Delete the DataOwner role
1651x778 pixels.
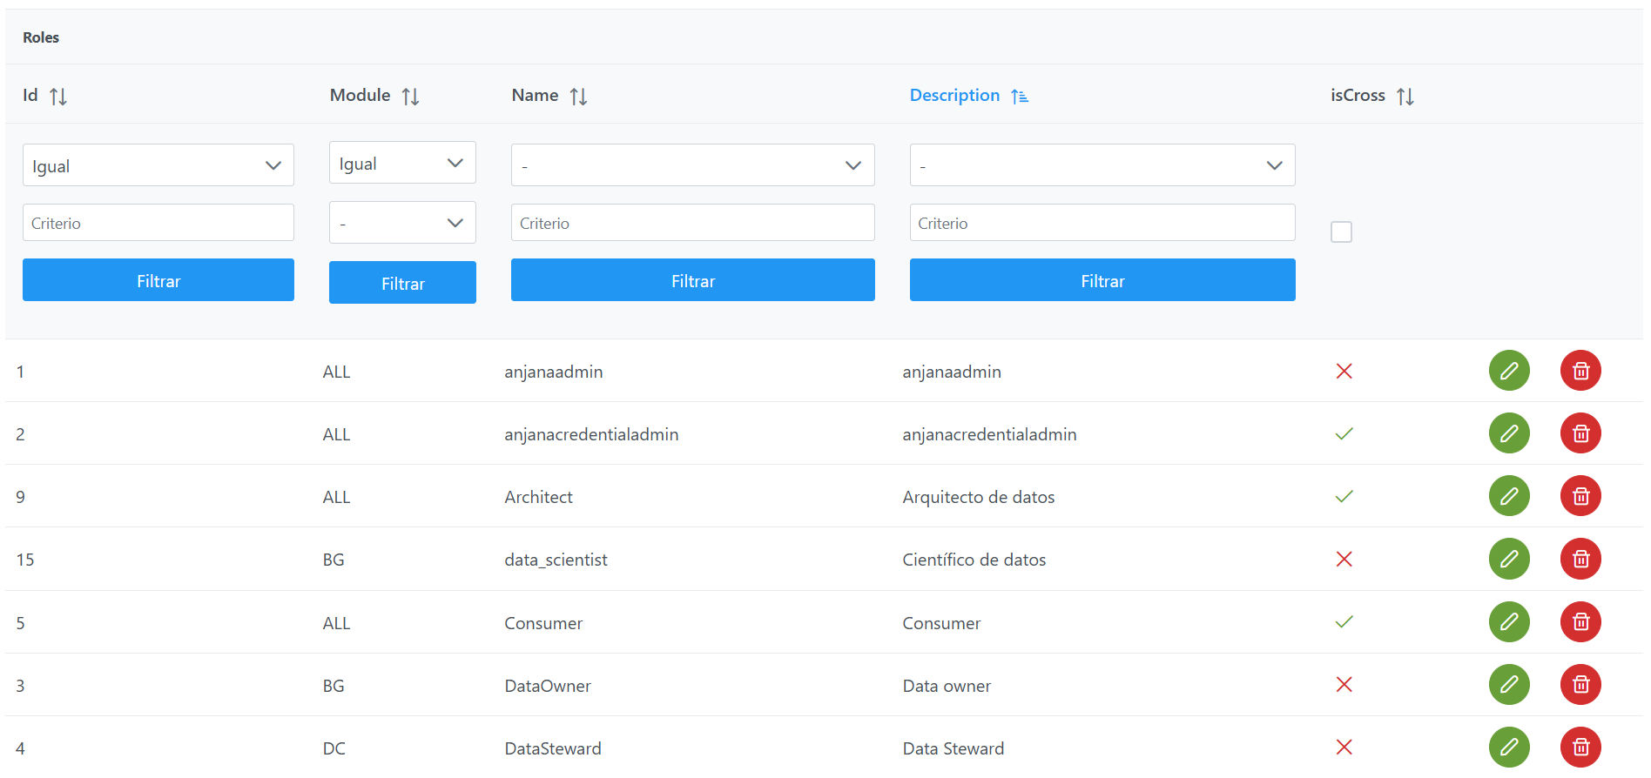1580,685
